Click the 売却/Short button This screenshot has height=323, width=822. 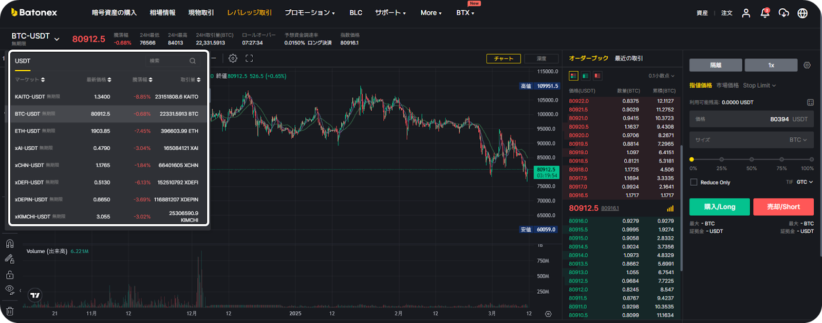click(783, 207)
